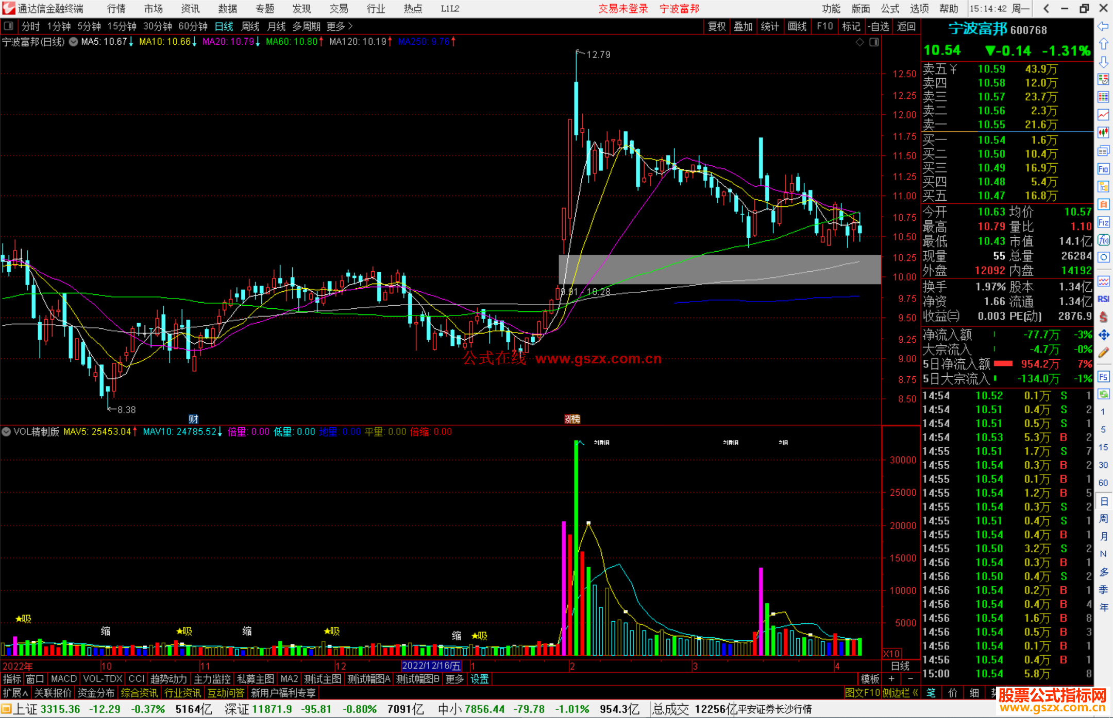
Task: Select 60分钟 period
Action: (x=193, y=26)
